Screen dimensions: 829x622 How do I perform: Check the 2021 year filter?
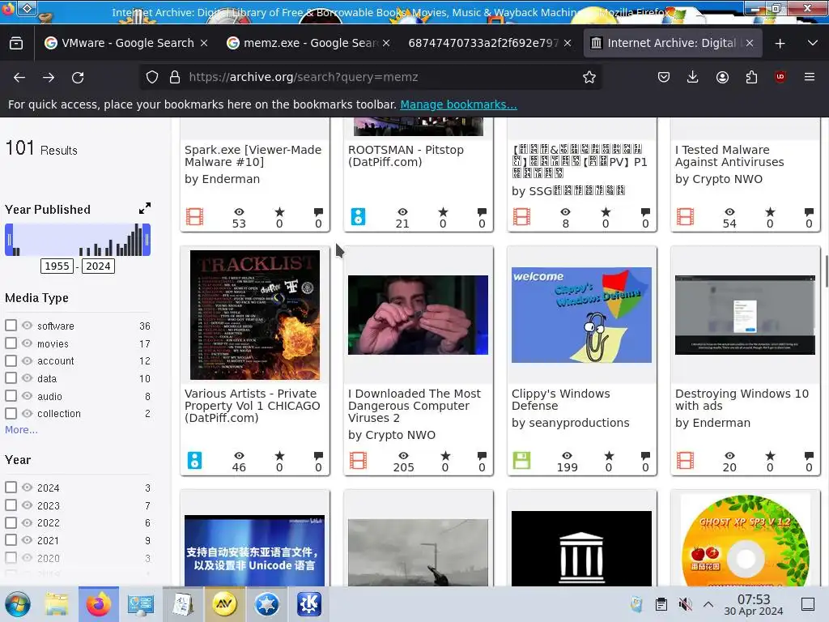coord(11,540)
